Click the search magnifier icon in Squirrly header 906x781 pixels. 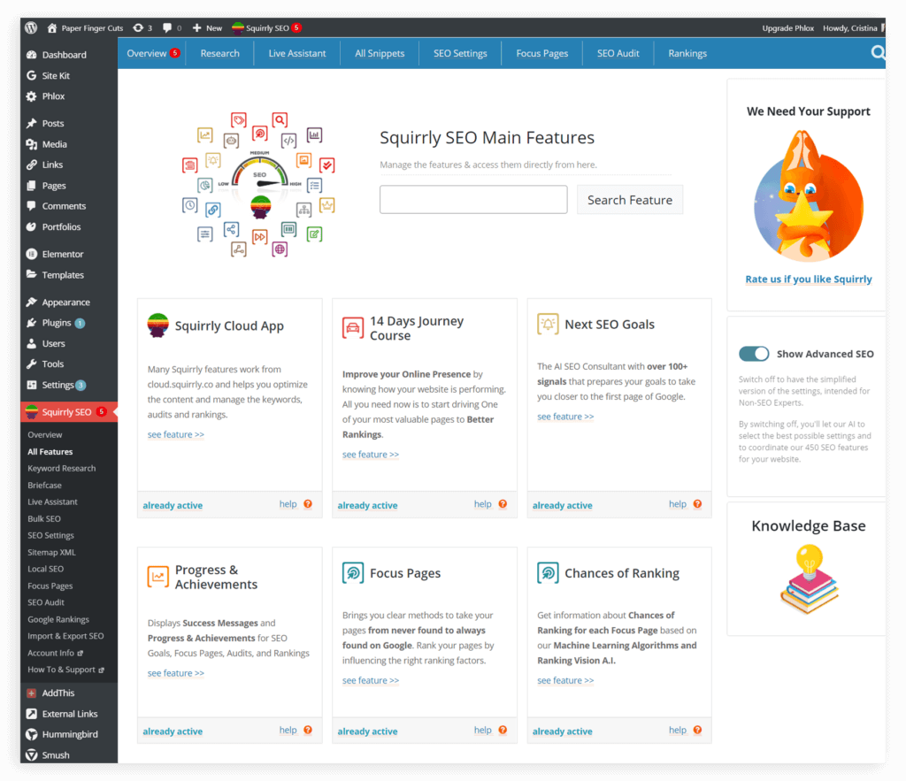click(878, 53)
